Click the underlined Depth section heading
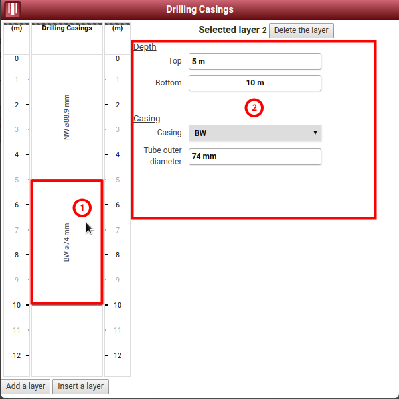 click(x=145, y=47)
